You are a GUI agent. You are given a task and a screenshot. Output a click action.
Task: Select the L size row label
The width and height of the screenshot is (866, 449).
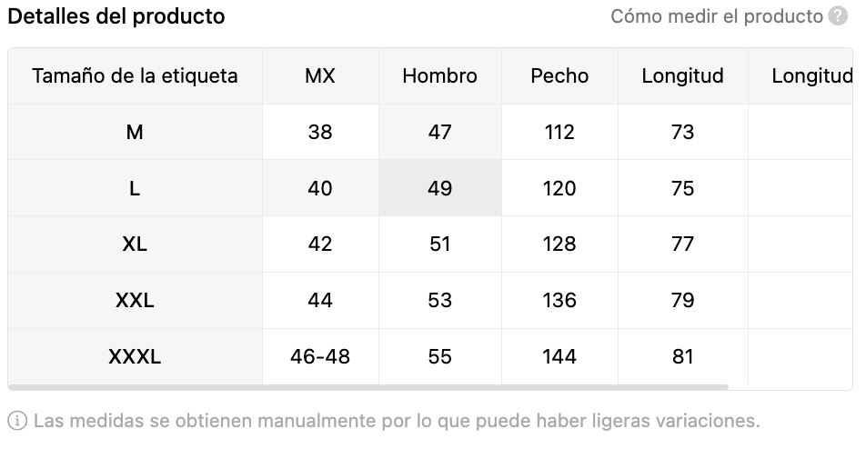coord(135,189)
